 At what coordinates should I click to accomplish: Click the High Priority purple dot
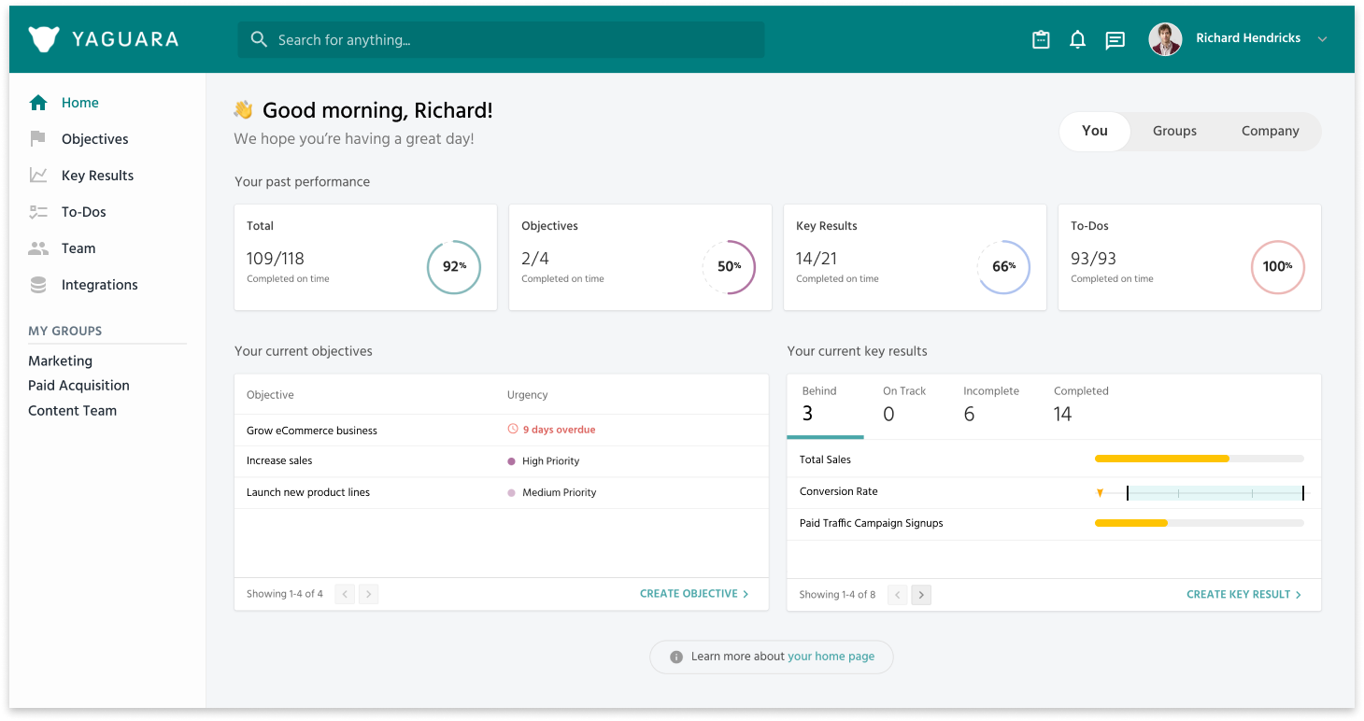click(x=511, y=461)
